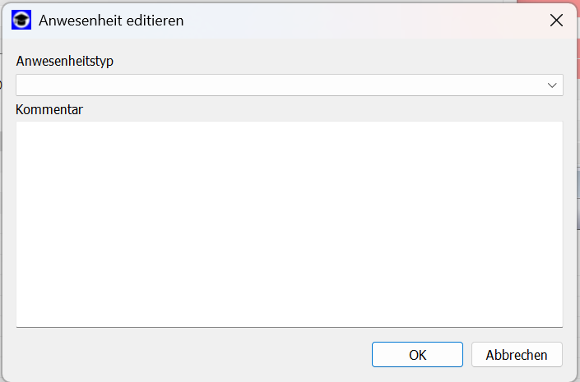The image size is (580, 382).
Task: Click the Kommentar label text
Action: click(49, 110)
